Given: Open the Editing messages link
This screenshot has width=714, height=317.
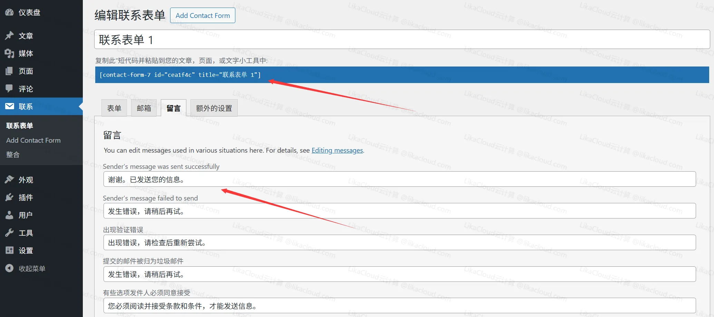Looking at the screenshot, I should tap(337, 150).
